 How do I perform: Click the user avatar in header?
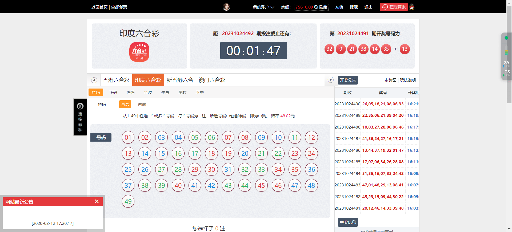[226, 7]
